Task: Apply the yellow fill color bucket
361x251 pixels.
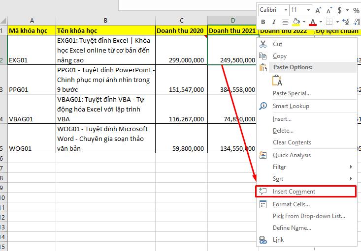Action: 296,22
